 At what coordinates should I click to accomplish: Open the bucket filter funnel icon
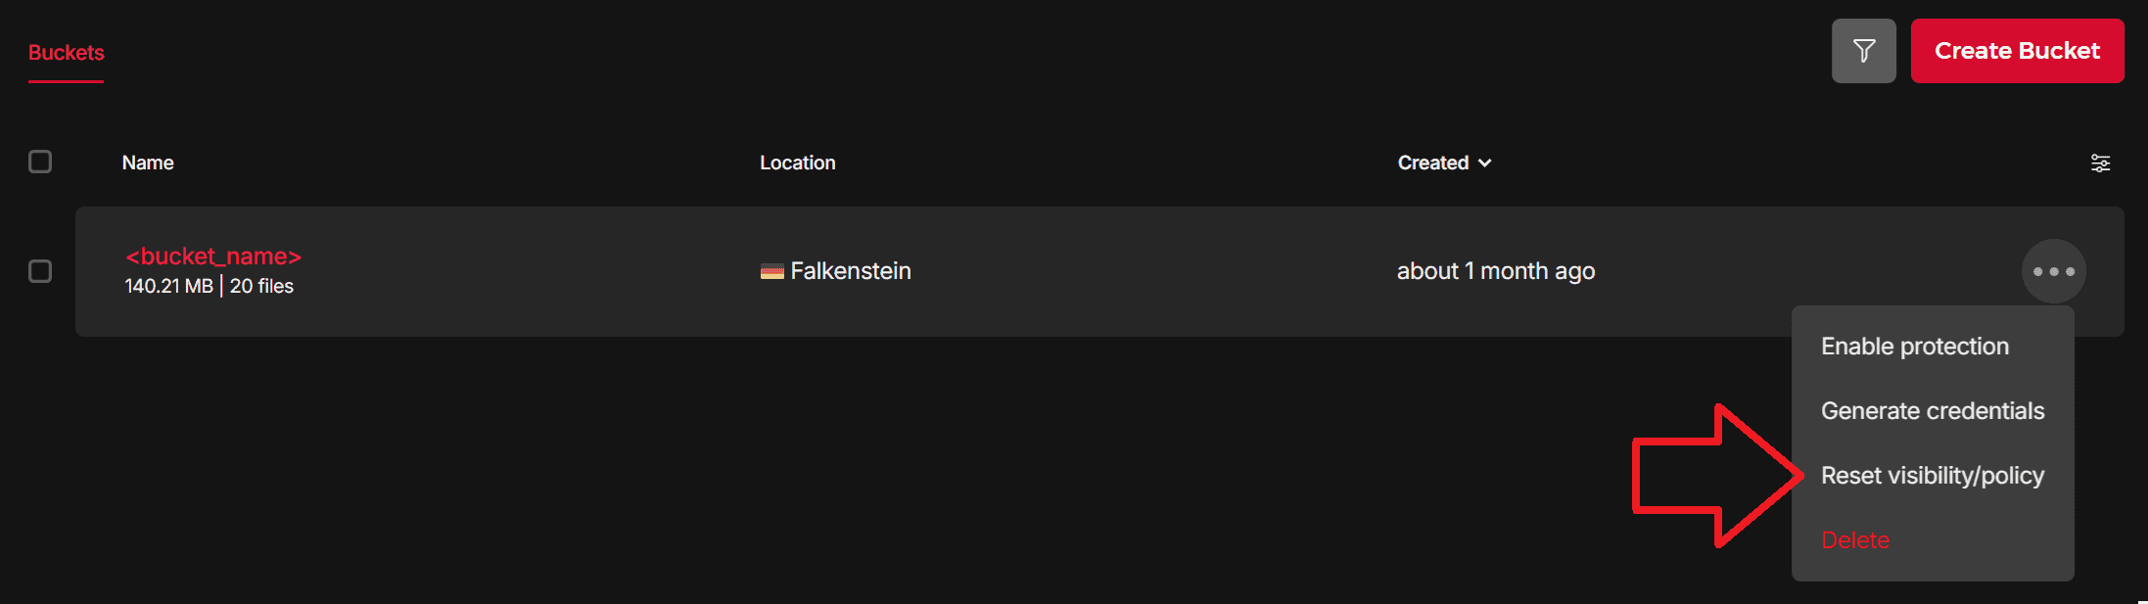(x=1863, y=51)
